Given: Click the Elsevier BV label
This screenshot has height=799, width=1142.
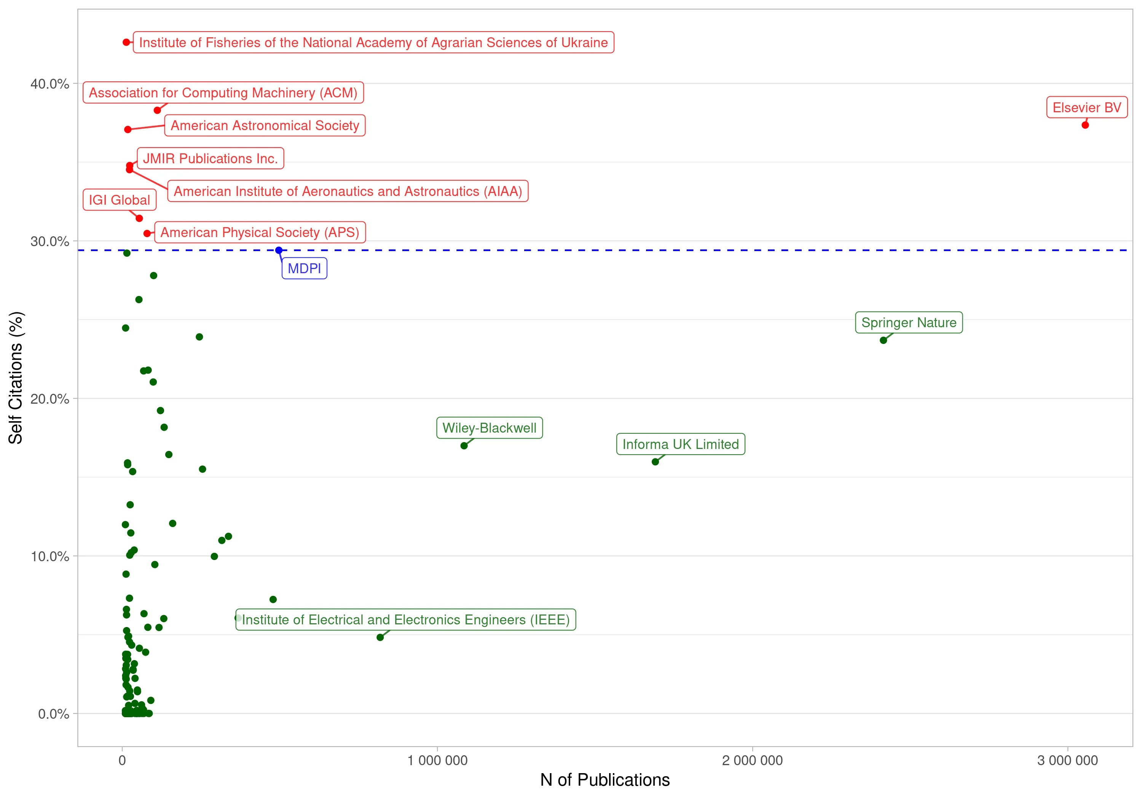Looking at the screenshot, I should coord(1088,107).
